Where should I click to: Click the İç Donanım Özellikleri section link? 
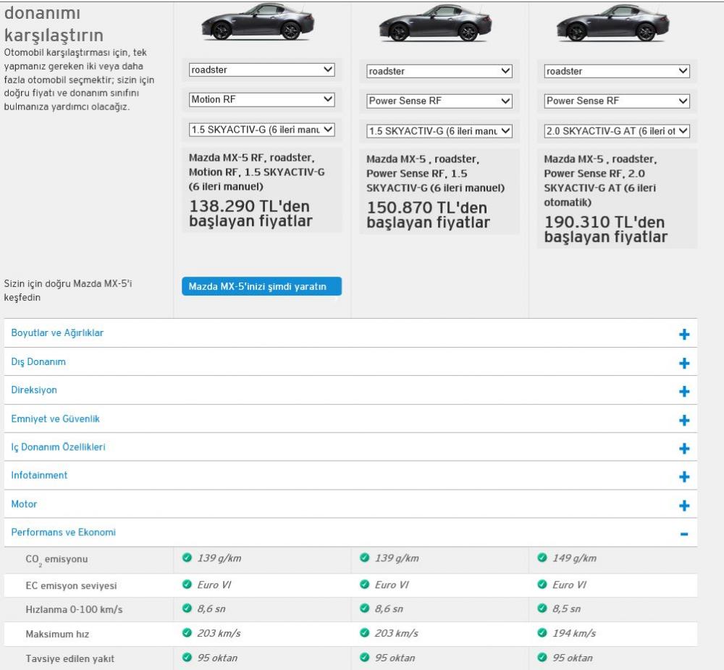point(58,448)
